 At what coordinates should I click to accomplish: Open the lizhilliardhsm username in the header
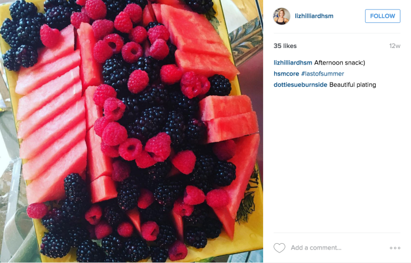tap(314, 16)
